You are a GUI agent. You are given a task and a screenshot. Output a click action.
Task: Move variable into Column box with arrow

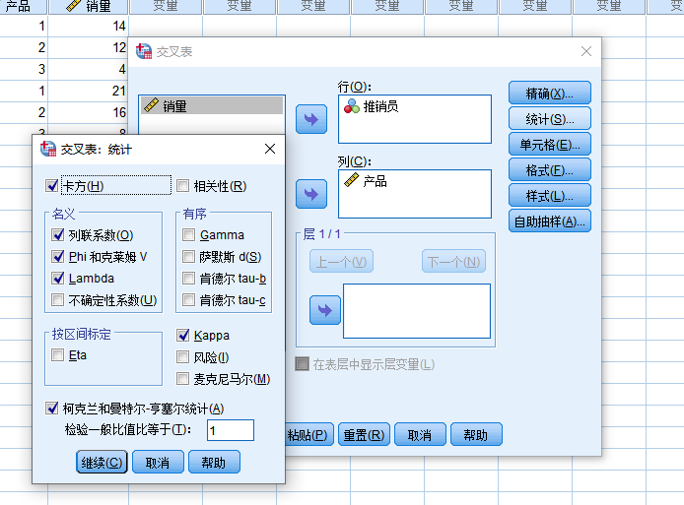311,194
